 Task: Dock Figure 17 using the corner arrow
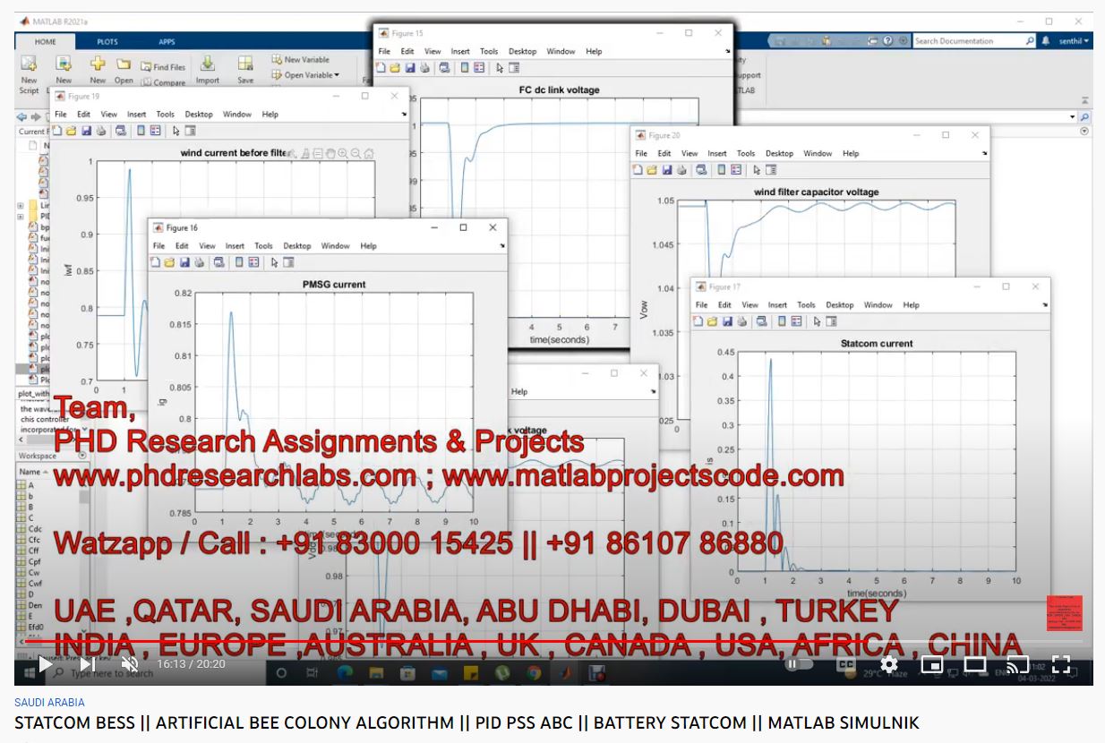point(1044,304)
